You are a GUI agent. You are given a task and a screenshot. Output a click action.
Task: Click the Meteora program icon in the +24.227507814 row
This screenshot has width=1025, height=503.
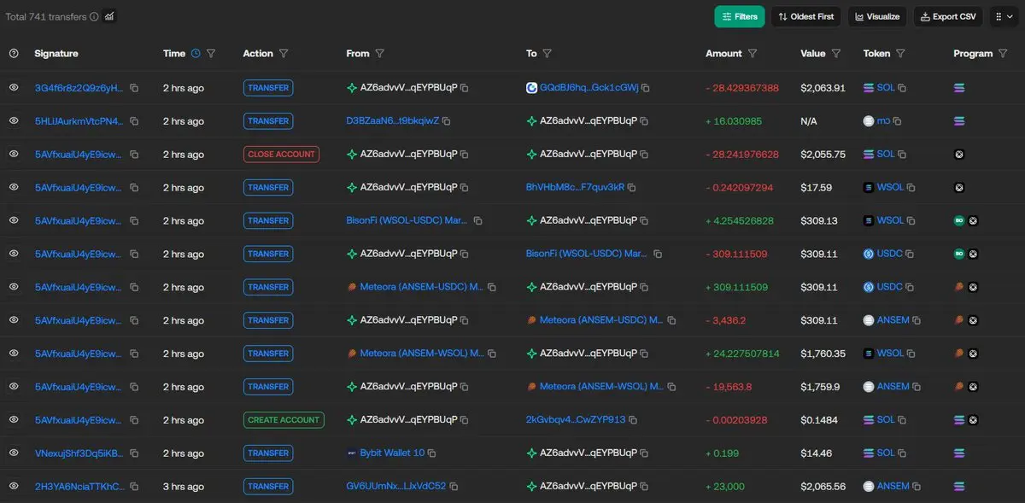point(959,353)
